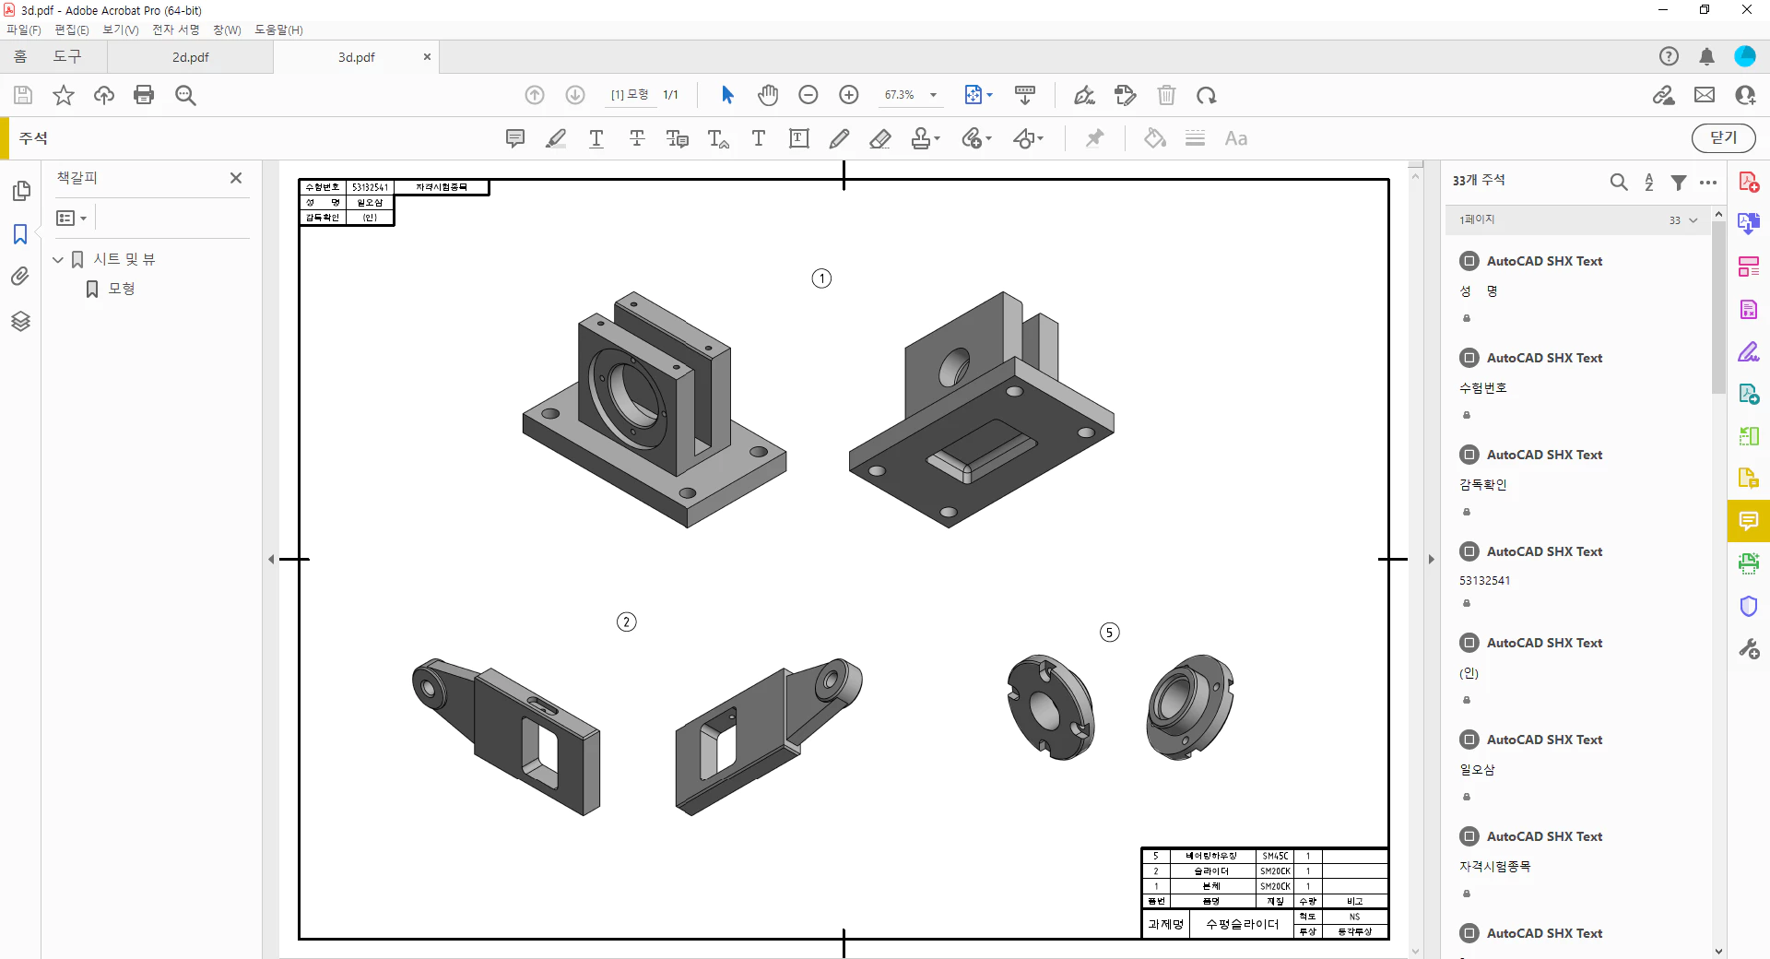Bookmark file with the star icon
The height and width of the screenshot is (959, 1770).
coord(63,95)
